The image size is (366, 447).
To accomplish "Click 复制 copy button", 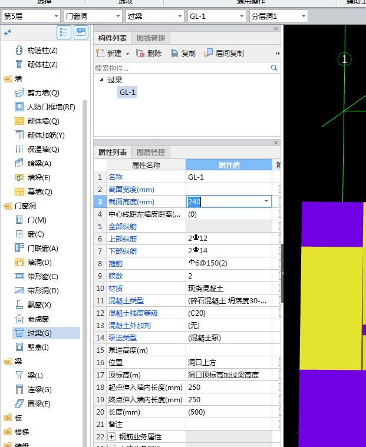I will coord(183,54).
